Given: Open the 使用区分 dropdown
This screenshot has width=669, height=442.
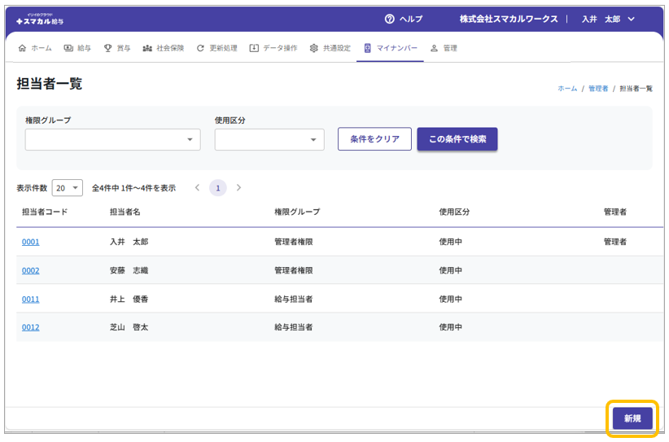Looking at the screenshot, I should [x=269, y=139].
